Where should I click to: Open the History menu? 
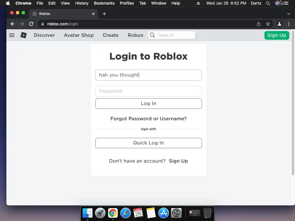tap(82, 3)
